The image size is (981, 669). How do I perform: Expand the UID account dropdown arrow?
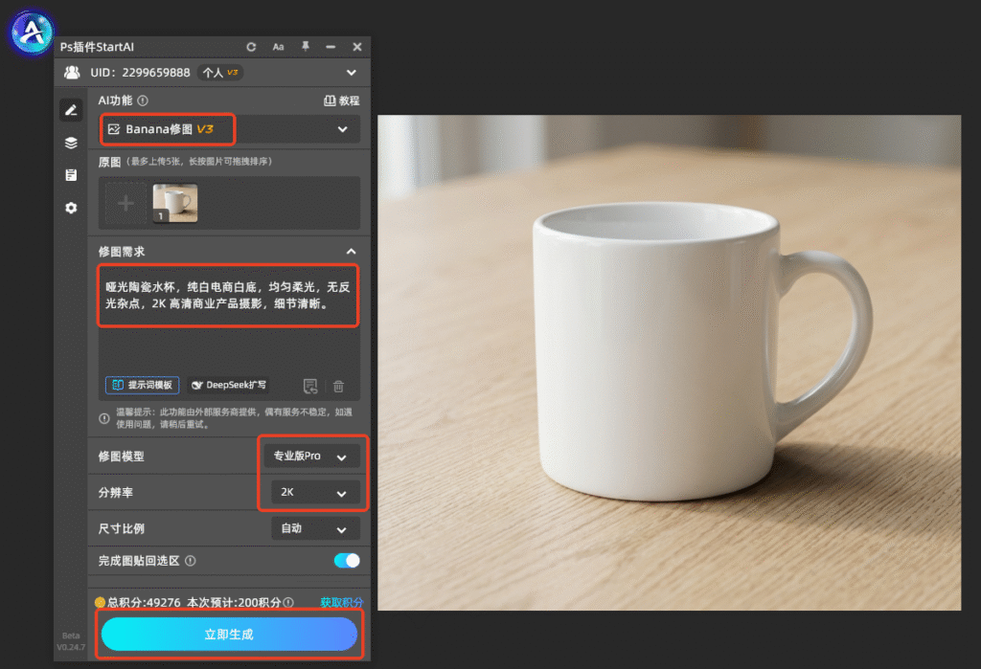click(352, 73)
